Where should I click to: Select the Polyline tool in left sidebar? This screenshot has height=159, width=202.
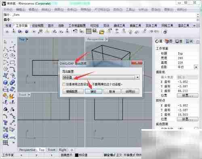[x=6, y=49]
